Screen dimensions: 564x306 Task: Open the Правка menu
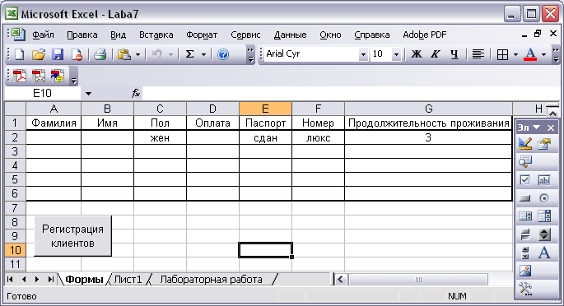click(x=82, y=35)
